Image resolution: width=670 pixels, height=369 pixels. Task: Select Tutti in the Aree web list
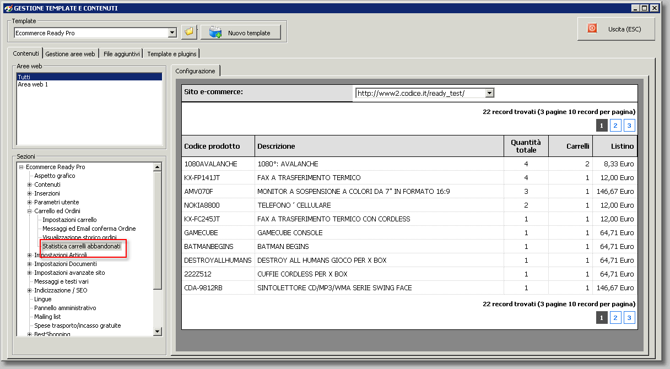tap(89, 77)
